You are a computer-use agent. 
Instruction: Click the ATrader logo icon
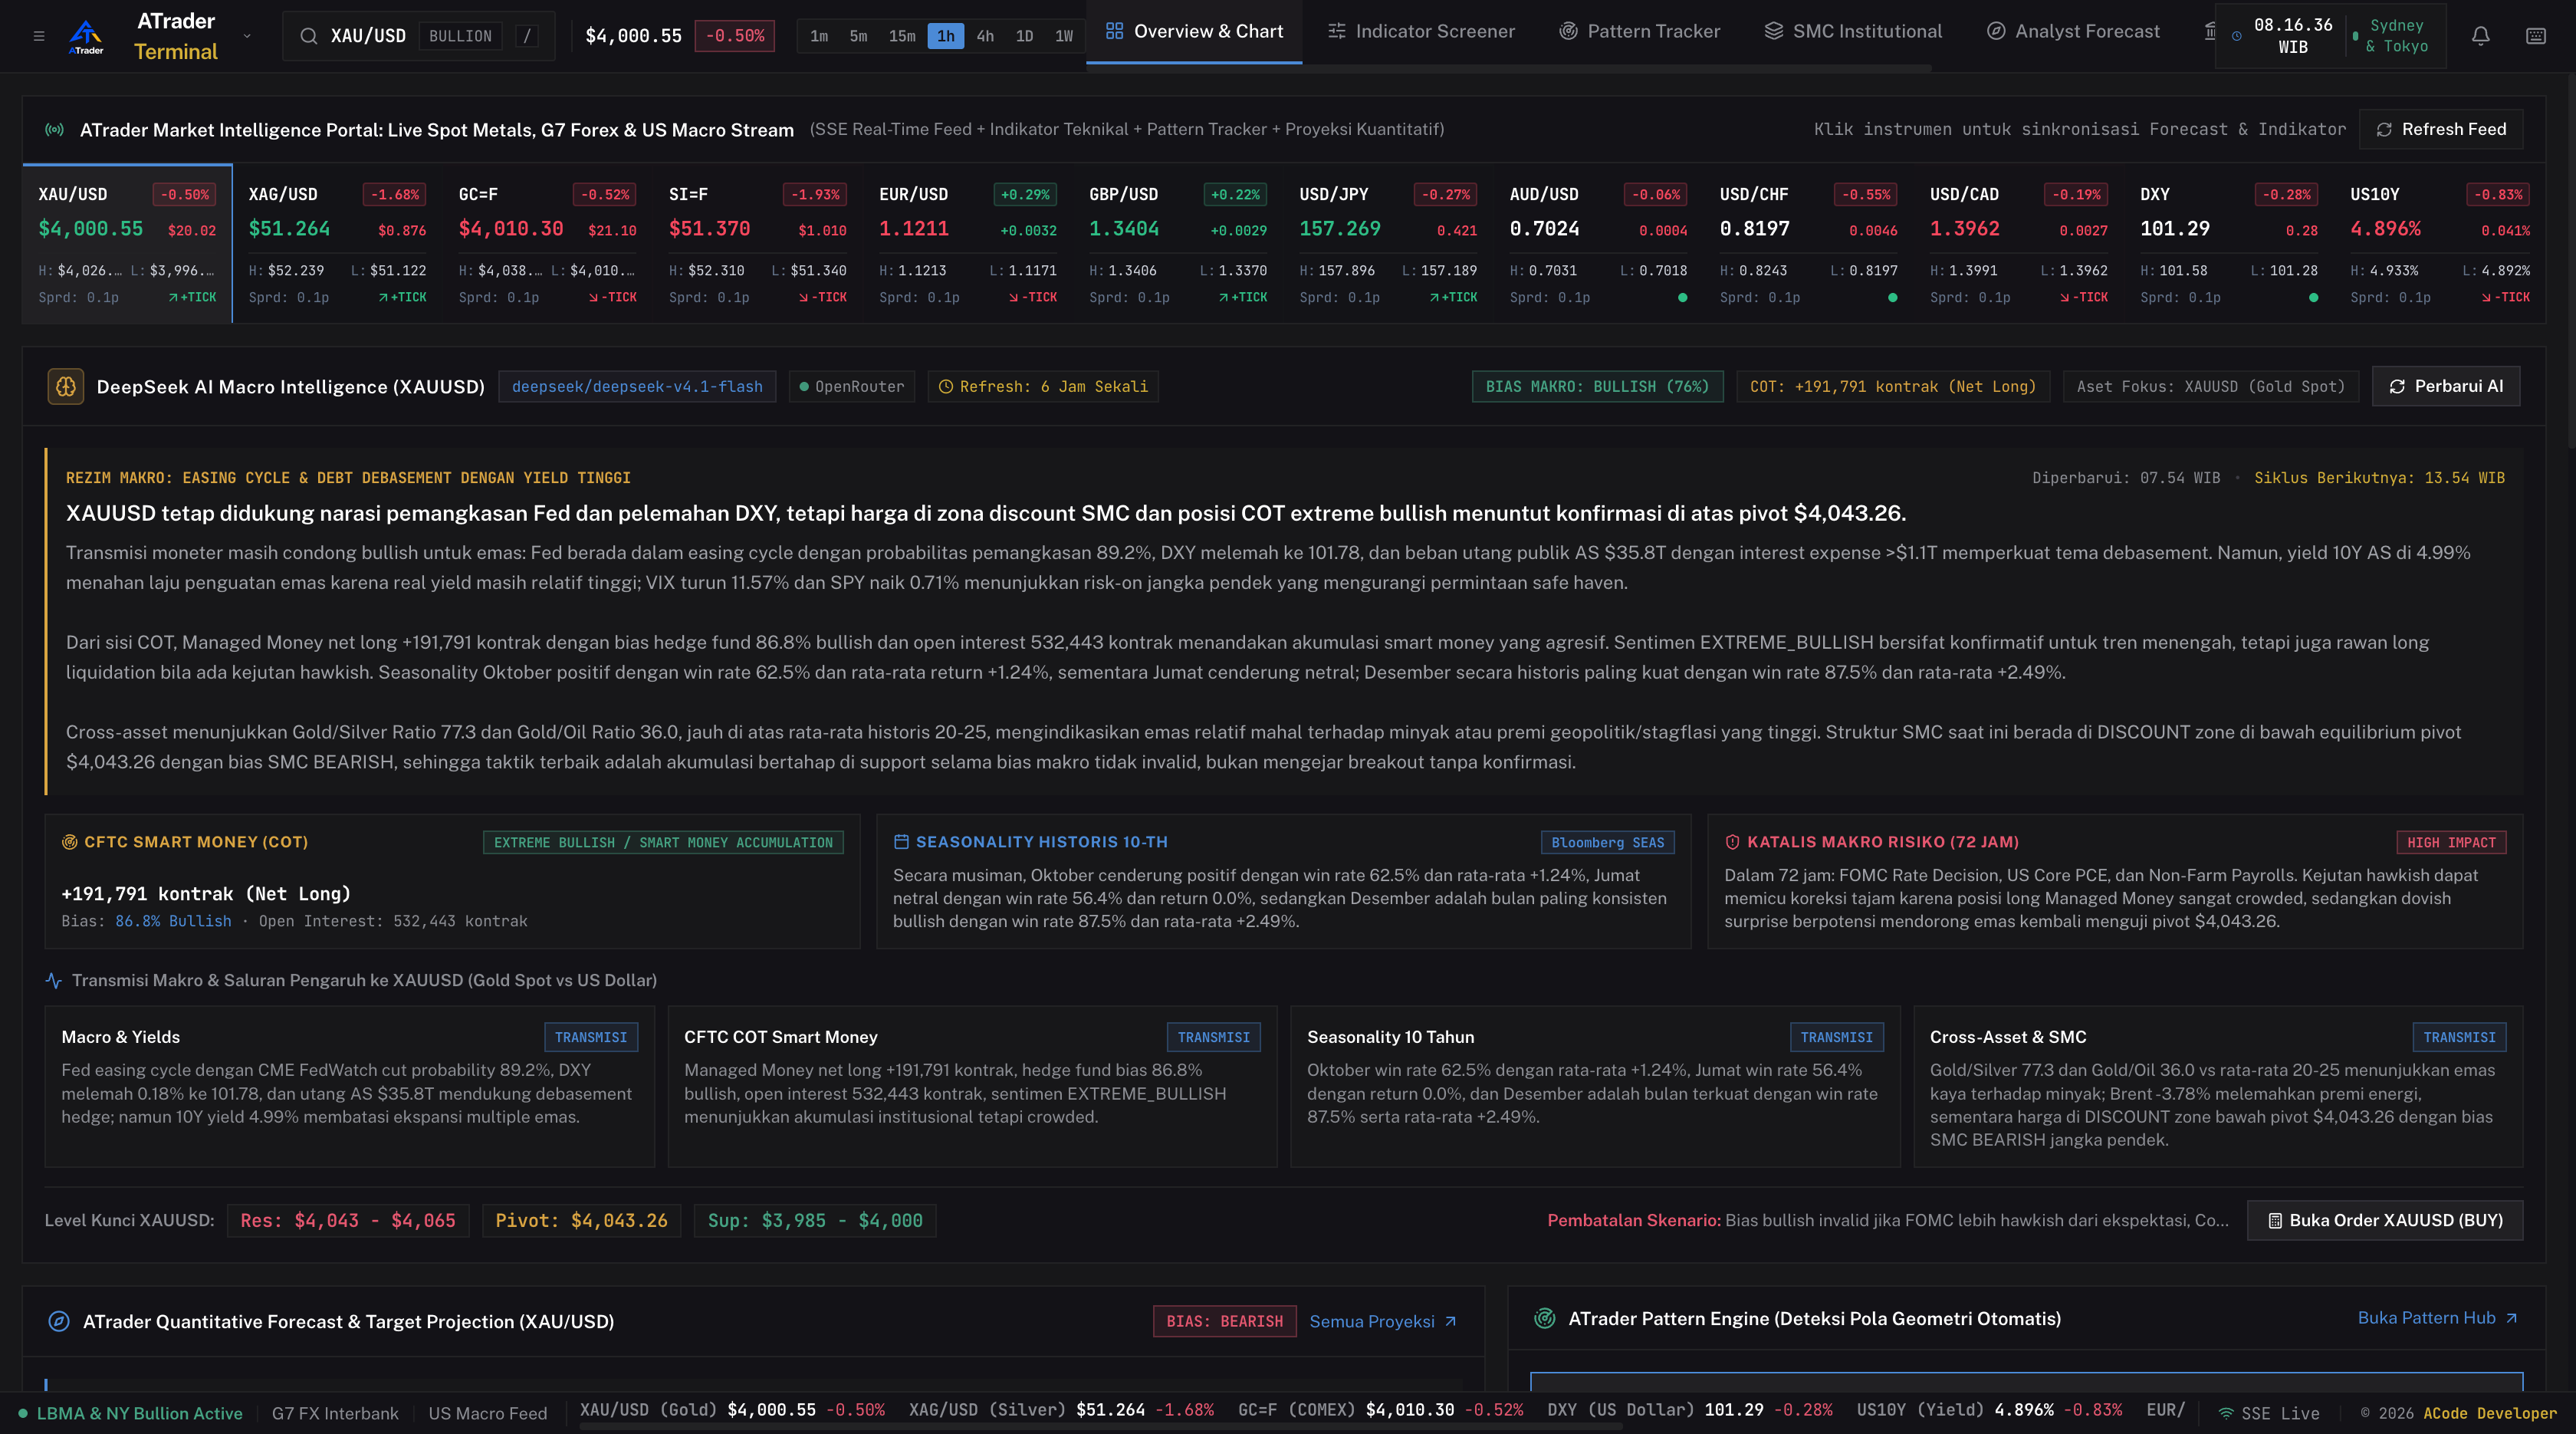pos(86,36)
